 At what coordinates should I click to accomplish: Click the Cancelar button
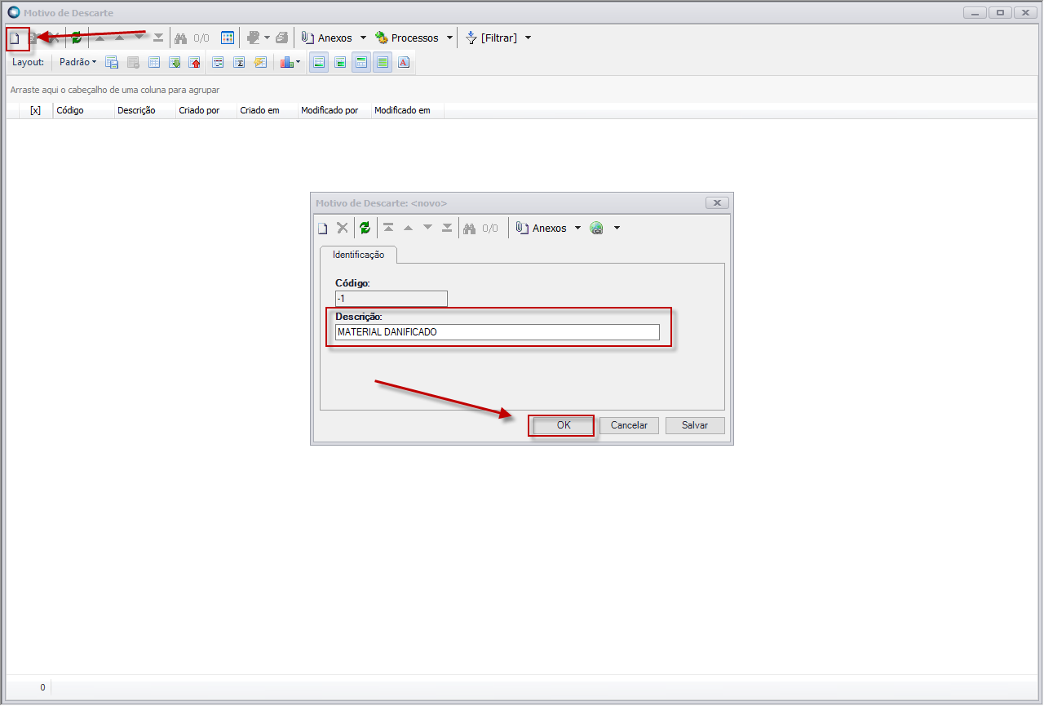pyautogui.click(x=629, y=425)
